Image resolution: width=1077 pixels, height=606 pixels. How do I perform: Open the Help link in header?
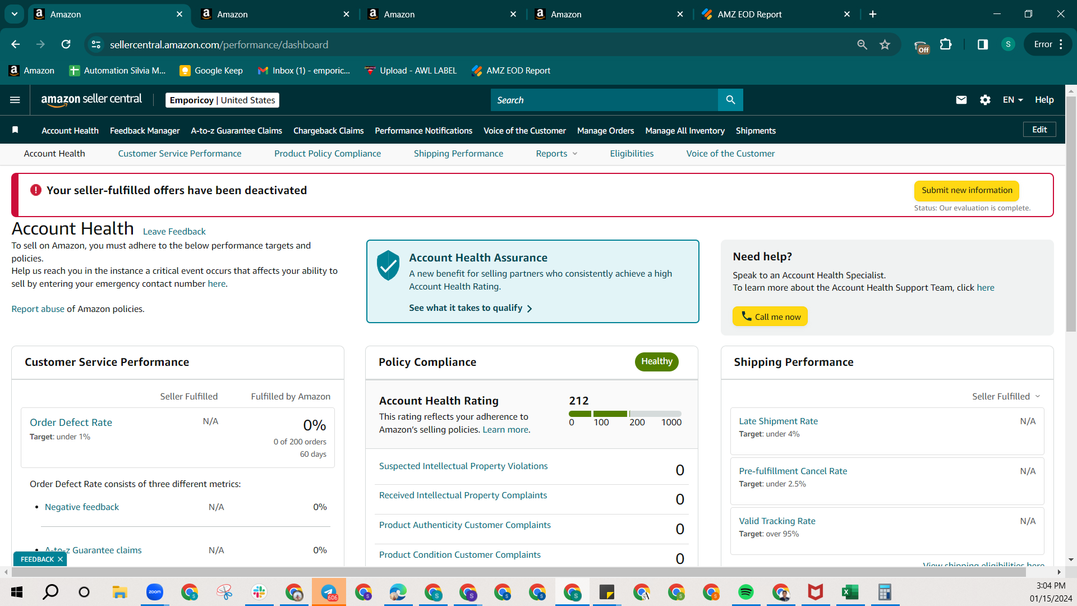tap(1044, 100)
